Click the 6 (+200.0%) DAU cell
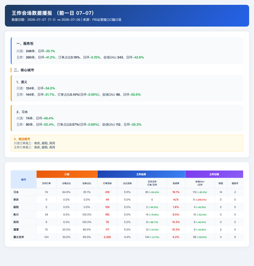 click(x=200, y=199)
